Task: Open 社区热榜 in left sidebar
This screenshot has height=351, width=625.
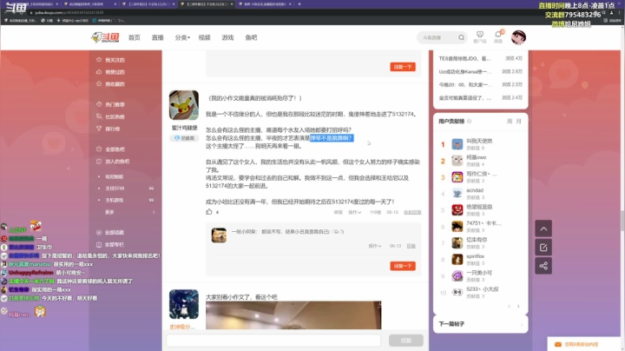Action: click(x=111, y=116)
